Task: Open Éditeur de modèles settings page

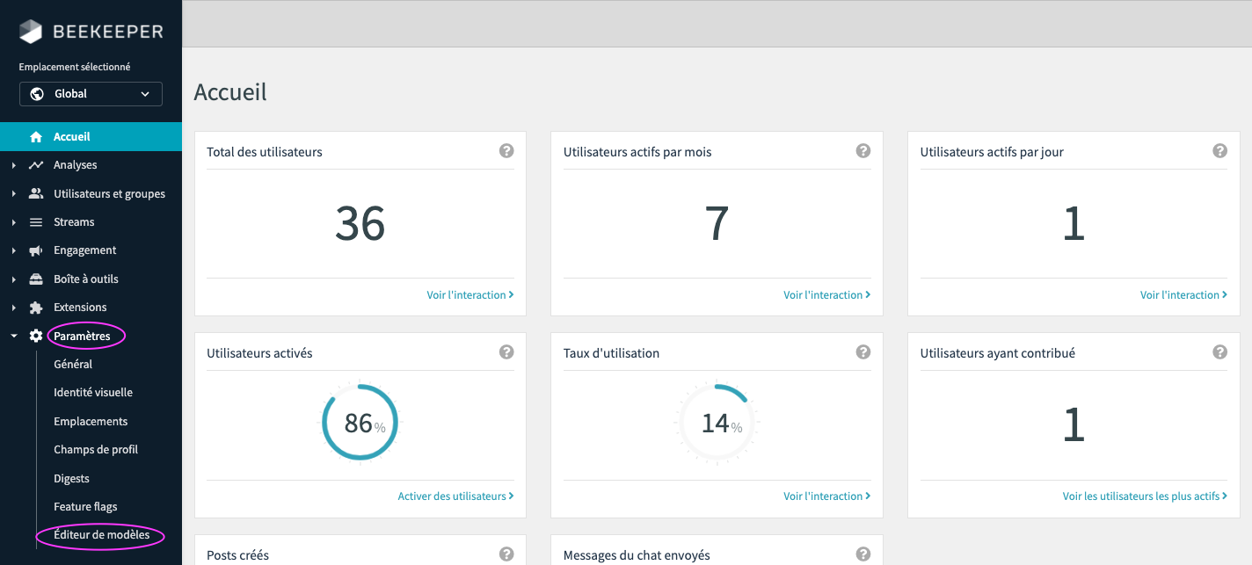Action: click(101, 535)
